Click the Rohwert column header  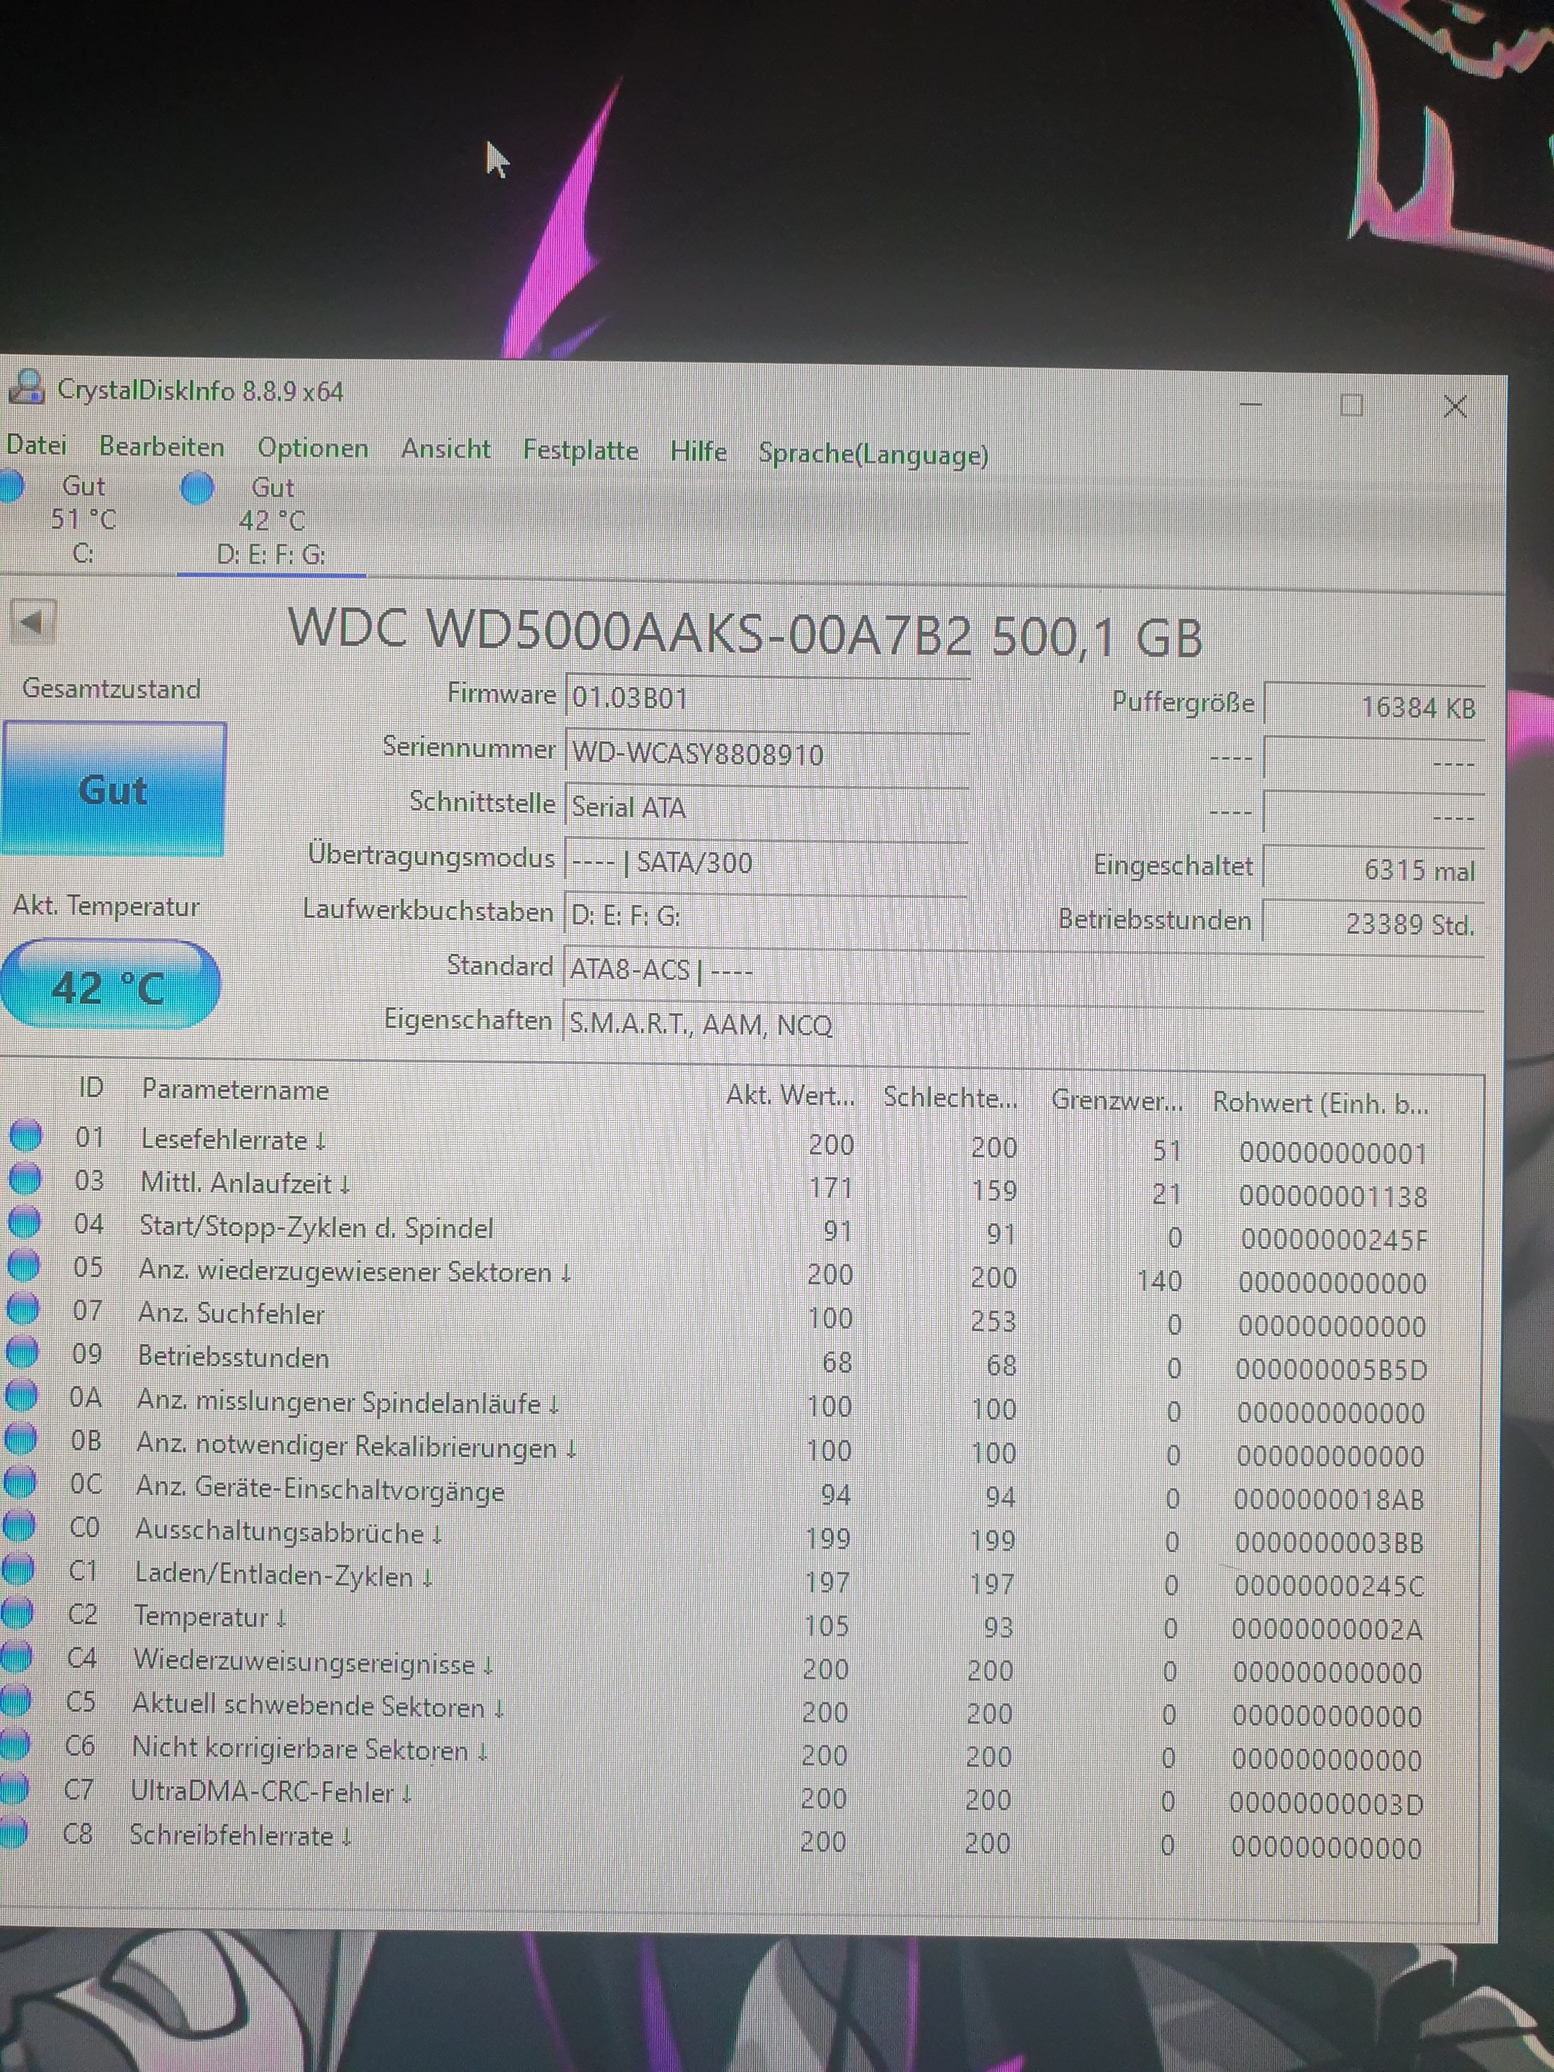pos(1319,1102)
